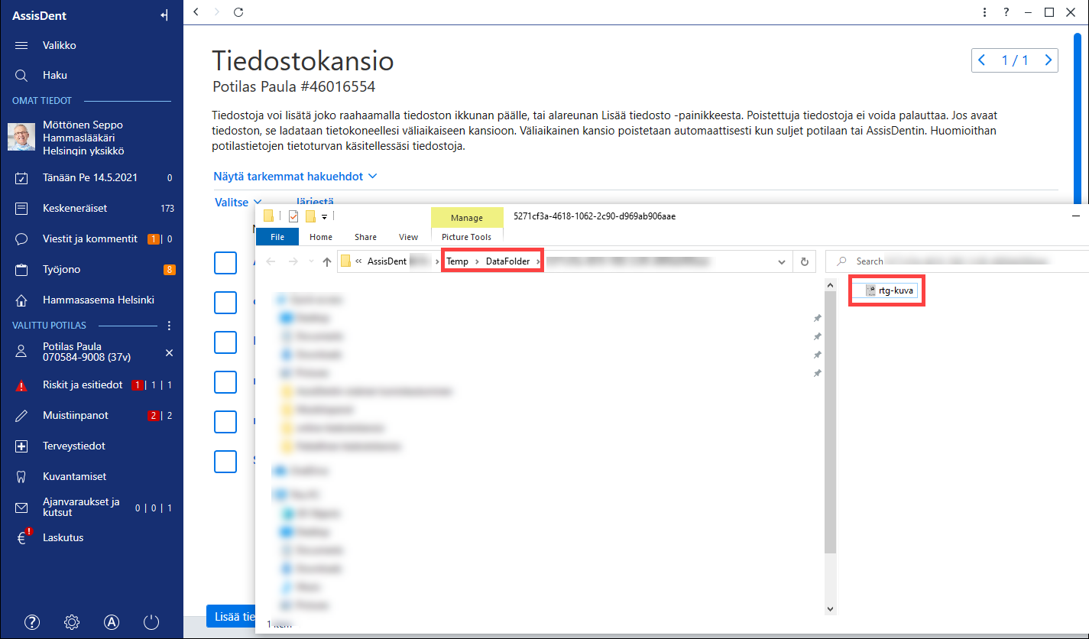This screenshot has height=639, width=1089.
Task: Tick the first file checkbox in the list
Action: [225, 262]
